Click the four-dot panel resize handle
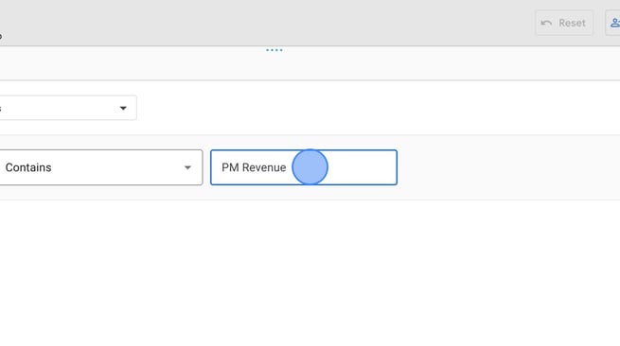The width and height of the screenshot is (620, 346). [x=274, y=50]
